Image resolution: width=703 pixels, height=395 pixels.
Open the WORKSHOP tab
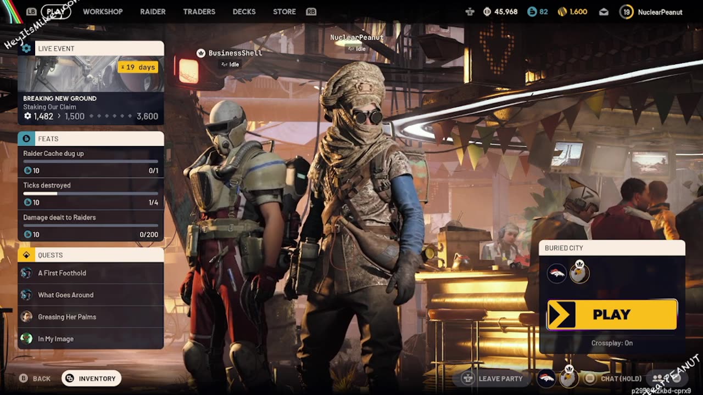pos(103,12)
